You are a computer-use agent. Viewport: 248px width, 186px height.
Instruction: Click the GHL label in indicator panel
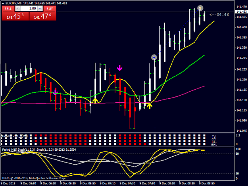[214, 144]
